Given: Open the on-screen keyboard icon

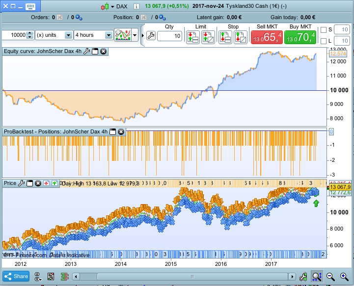Looking at the screenshot, I should pyautogui.click(x=30, y=6).
